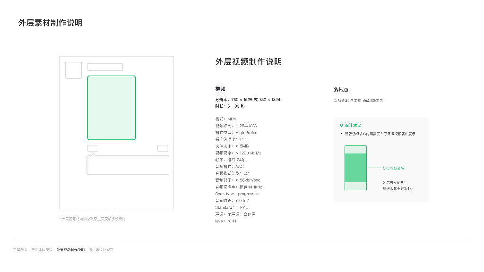The width and height of the screenshot is (484, 272).
Task: Click the 外层素材制作说明 page title
Action: [x=50, y=23]
